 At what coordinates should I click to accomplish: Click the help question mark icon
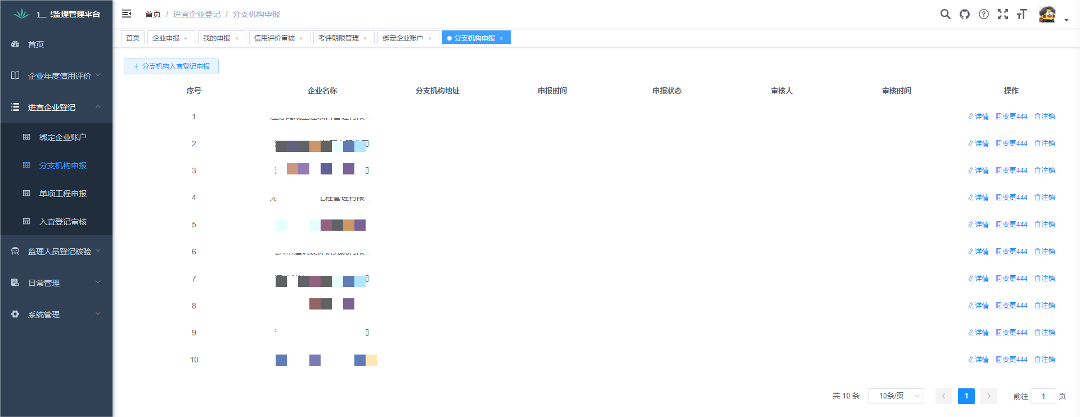(983, 14)
